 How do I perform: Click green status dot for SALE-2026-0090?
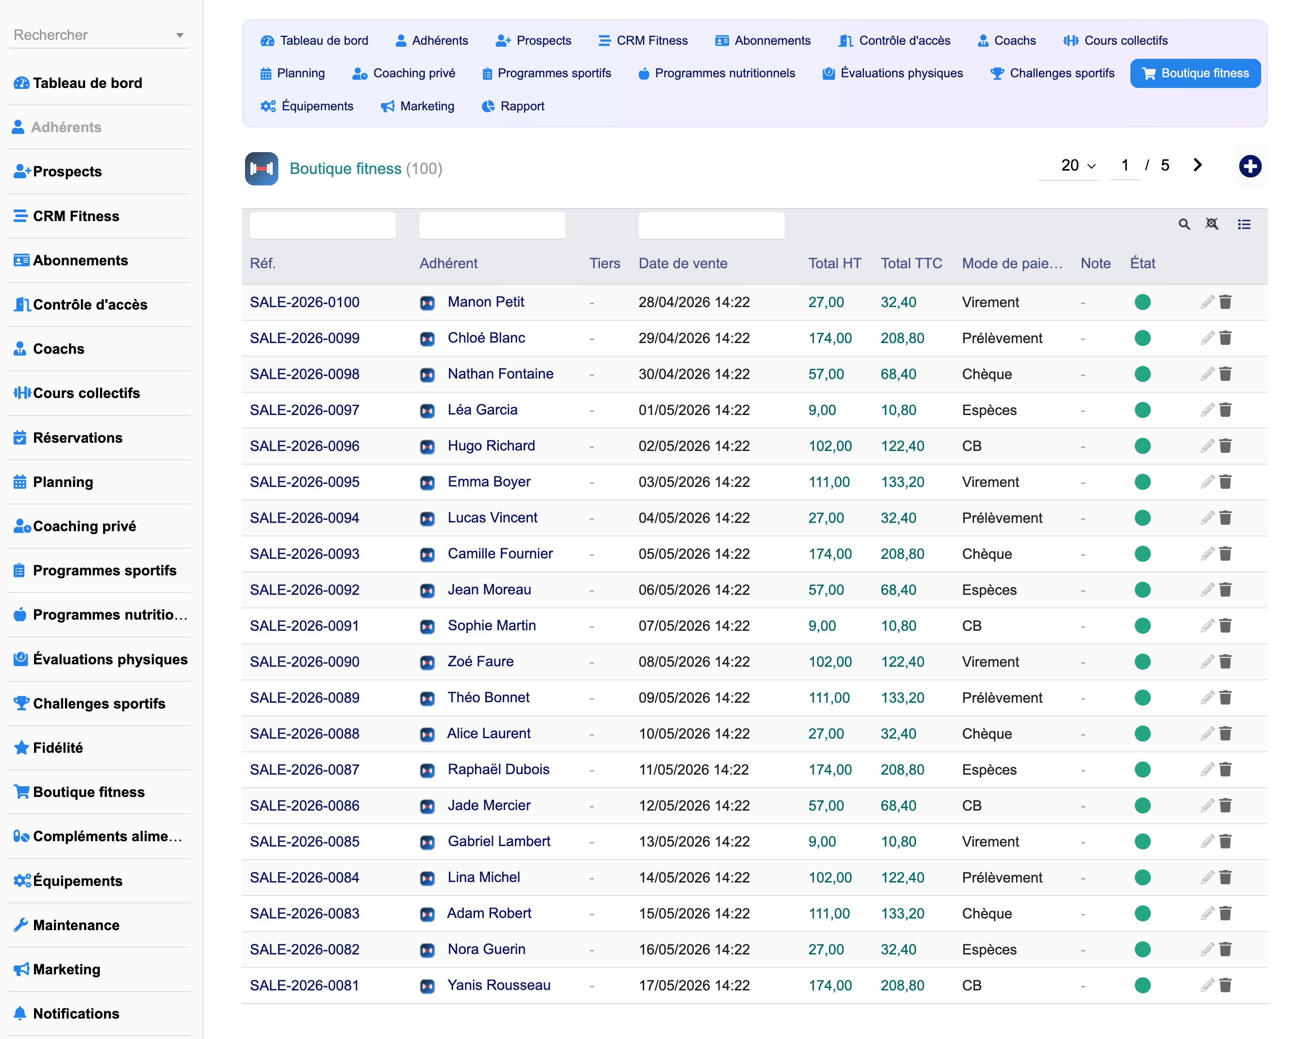click(1142, 662)
